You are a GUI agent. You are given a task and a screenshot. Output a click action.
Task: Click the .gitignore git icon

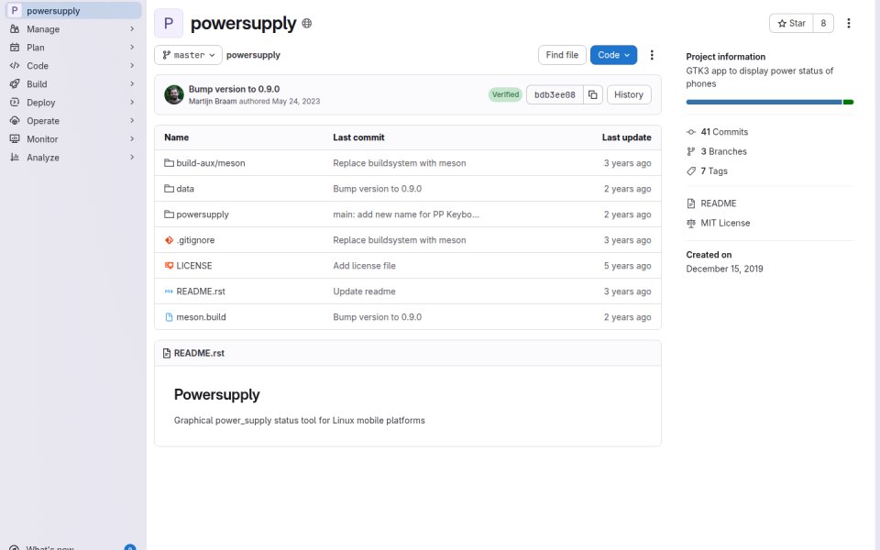pyautogui.click(x=169, y=240)
